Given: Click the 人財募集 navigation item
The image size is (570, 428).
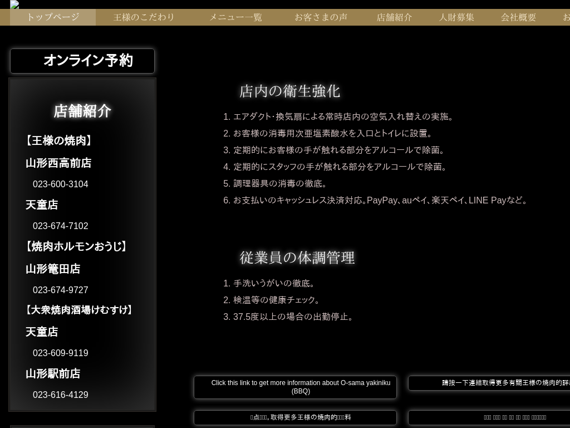Looking at the screenshot, I should click(x=456, y=17).
